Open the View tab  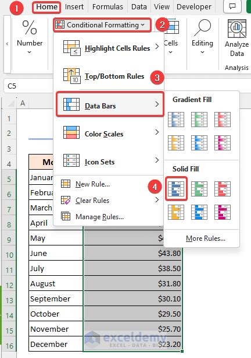click(162, 7)
